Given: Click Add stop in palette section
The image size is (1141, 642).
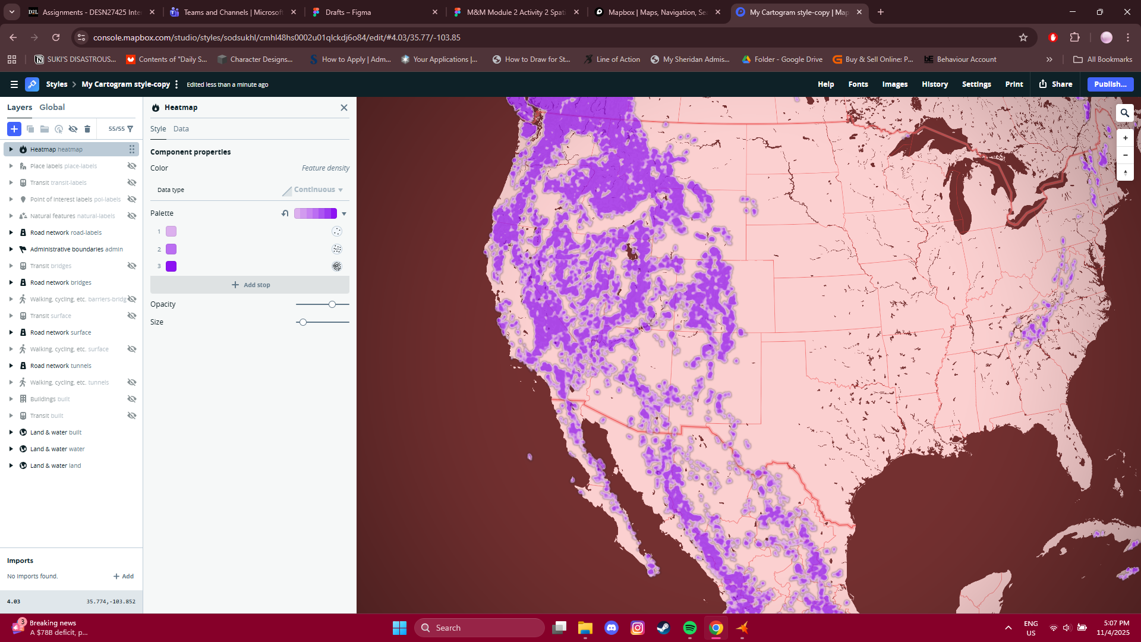Looking at the screenshot, I should point(250,285).
